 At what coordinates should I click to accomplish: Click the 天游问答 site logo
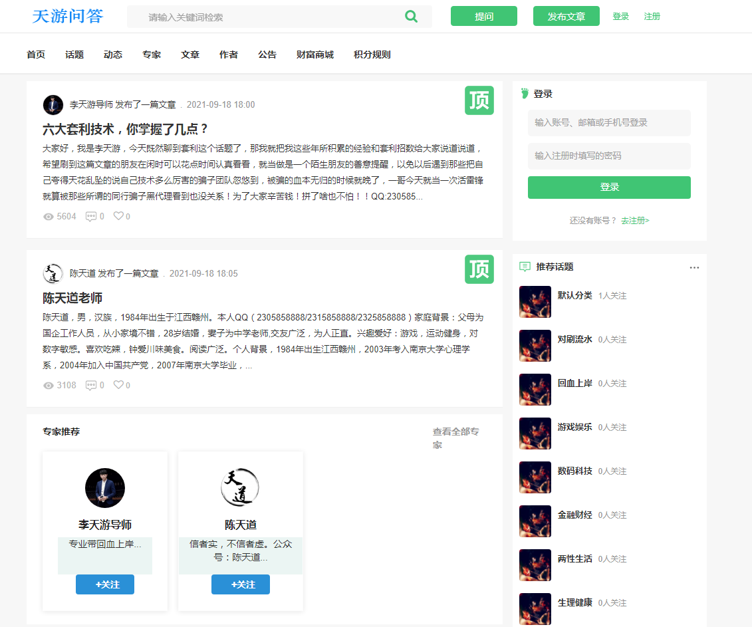pyautogui.click(x=66, y=17)
